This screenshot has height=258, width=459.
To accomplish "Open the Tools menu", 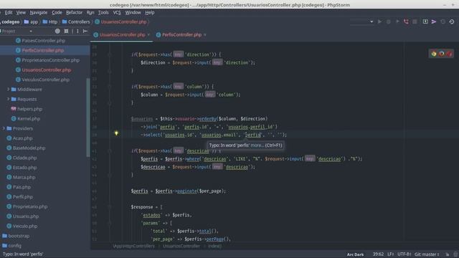I will coord(103,13).
